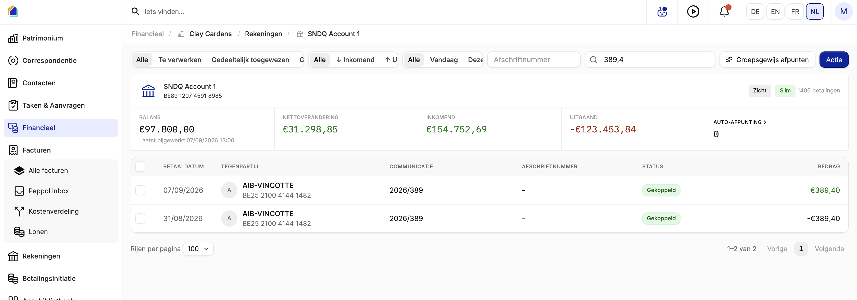Screen dimensions: 857x300
Task: Filter payments by Te verwerken tab
Action: click(180, 60)
